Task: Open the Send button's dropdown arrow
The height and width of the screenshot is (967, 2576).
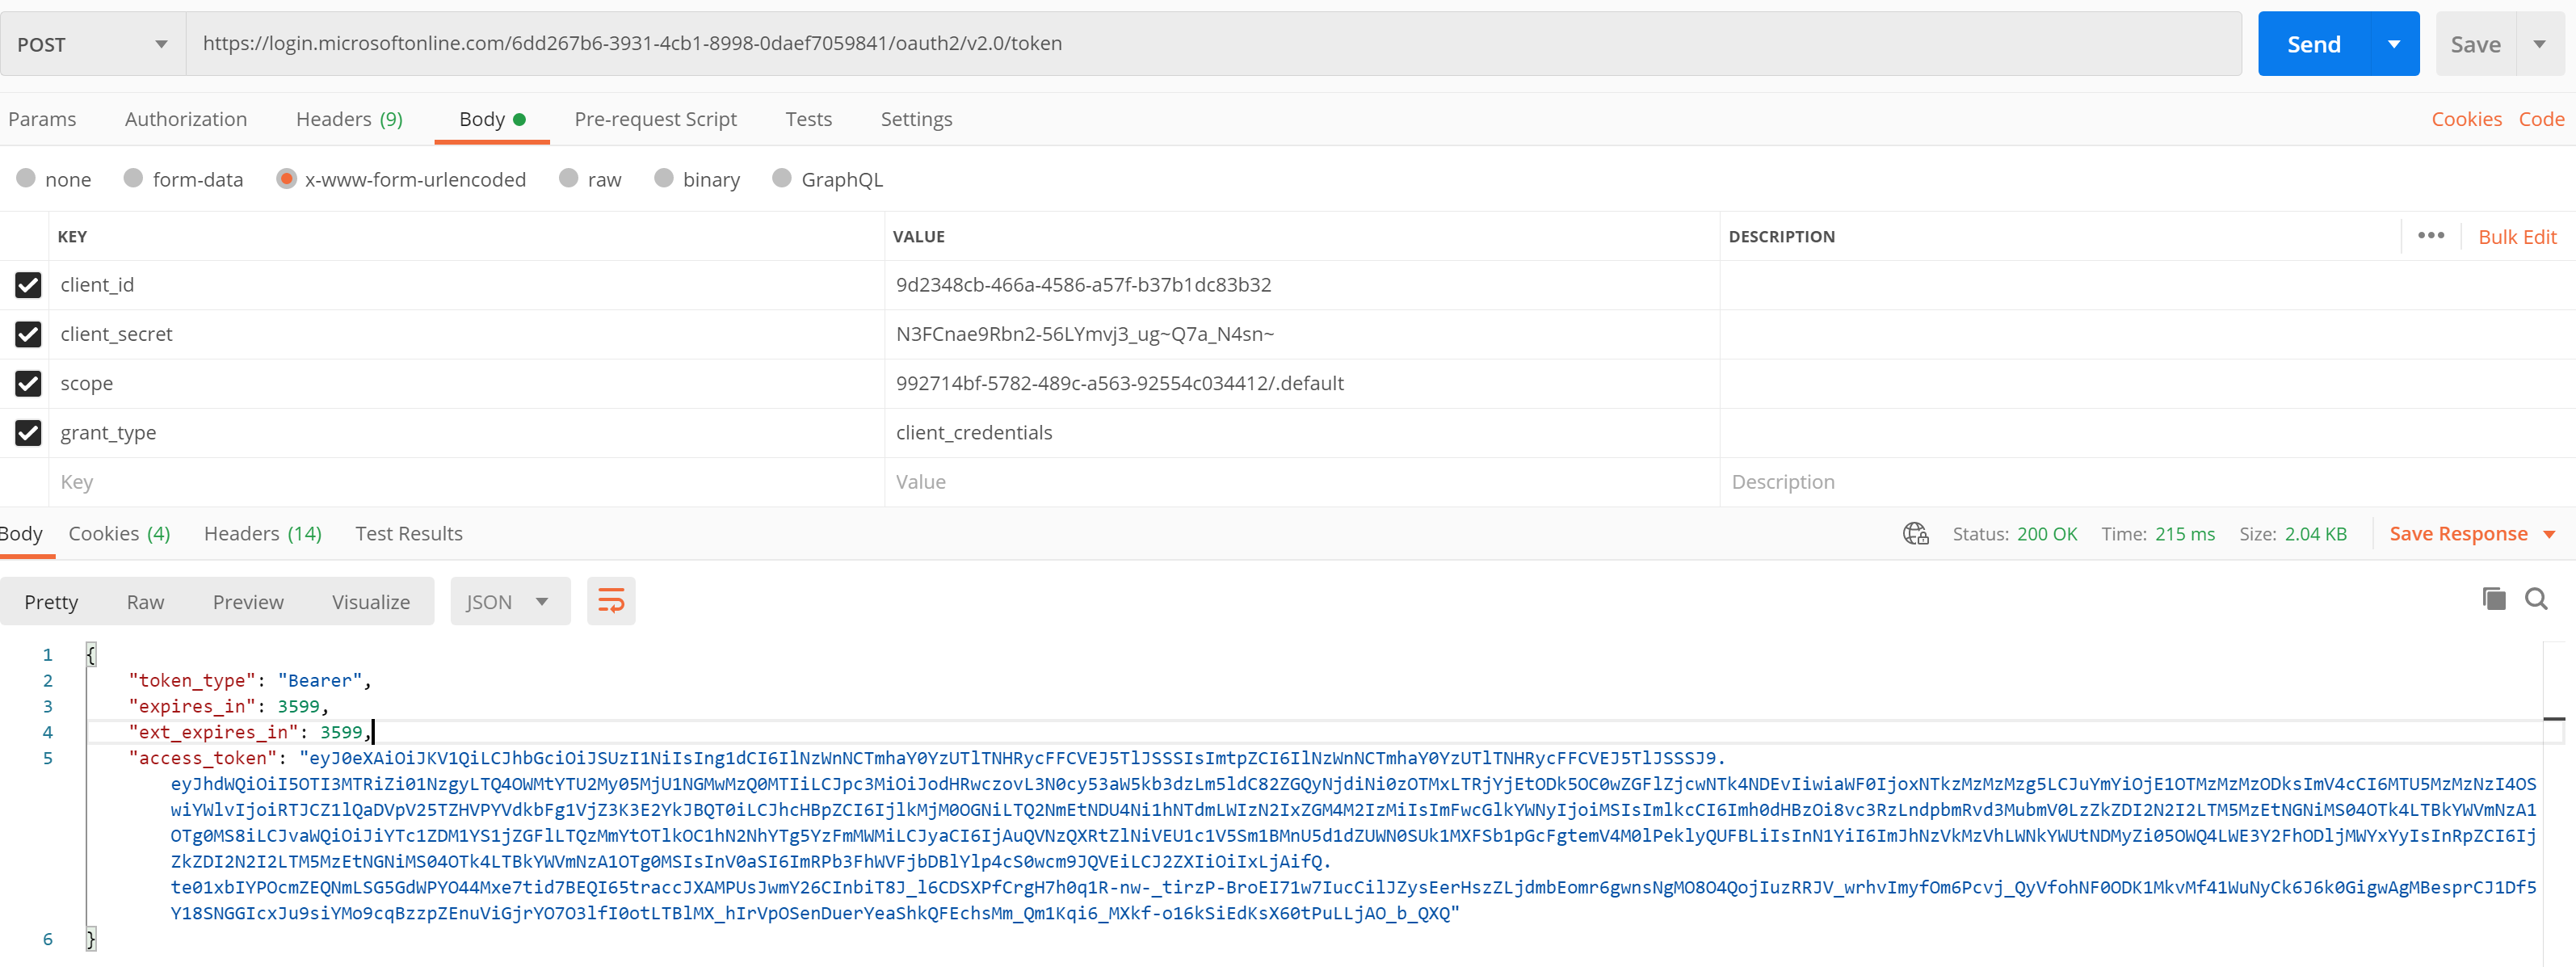Action: coord(2394,43)
